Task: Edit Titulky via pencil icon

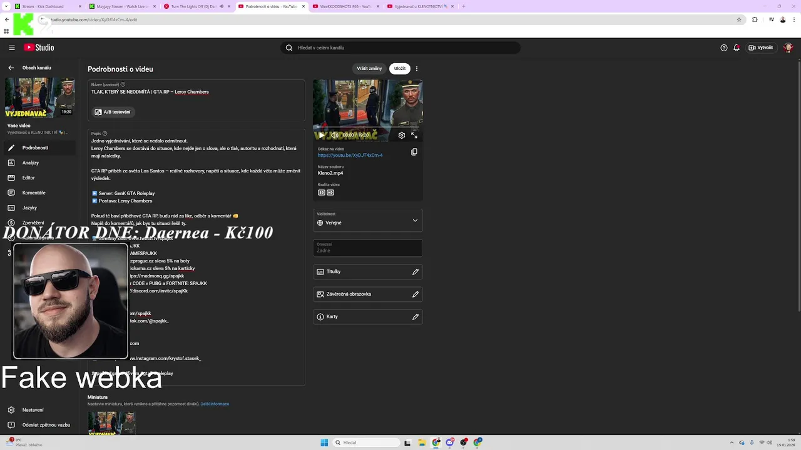Action: tap(416, 272)
